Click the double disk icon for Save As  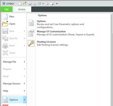[x=5, y=38]
